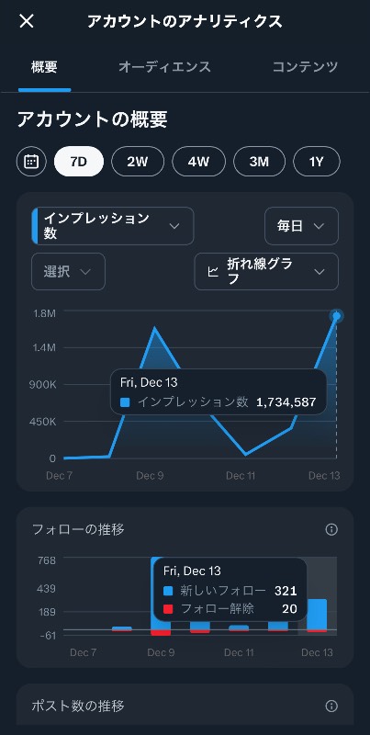Image resolution: width=370 pixels, height=735 pixels.
Task: Open the calendar date range picker
Action: pyautogui.click(x=31, y=162)
